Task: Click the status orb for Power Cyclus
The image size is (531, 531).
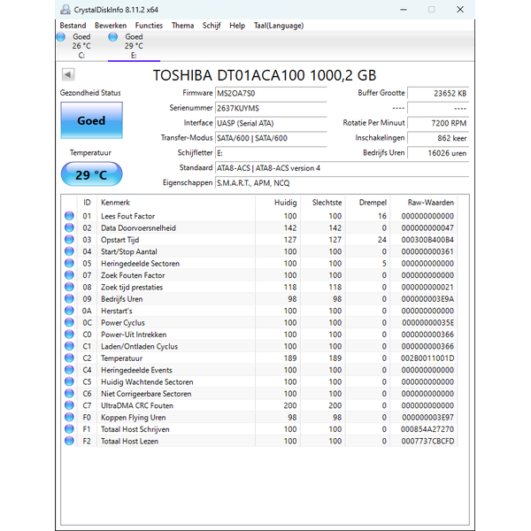Action: coord(69,322)
